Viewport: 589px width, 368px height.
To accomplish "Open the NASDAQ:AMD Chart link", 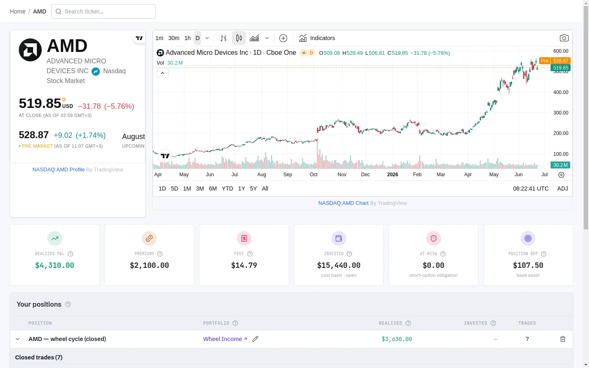I will click(344, 203).
